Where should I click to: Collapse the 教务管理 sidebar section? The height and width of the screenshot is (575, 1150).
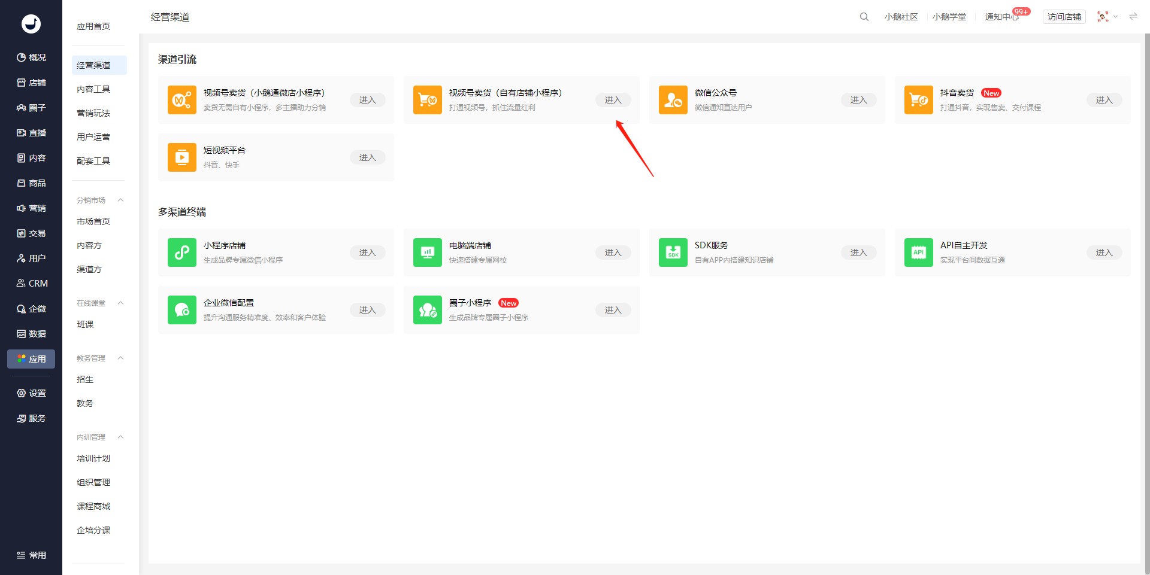[120, 358]
